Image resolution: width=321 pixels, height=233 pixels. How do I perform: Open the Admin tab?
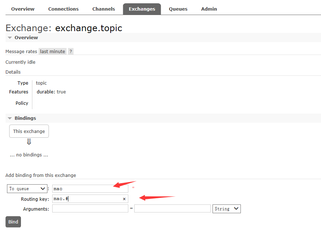(x=209, y=9)
